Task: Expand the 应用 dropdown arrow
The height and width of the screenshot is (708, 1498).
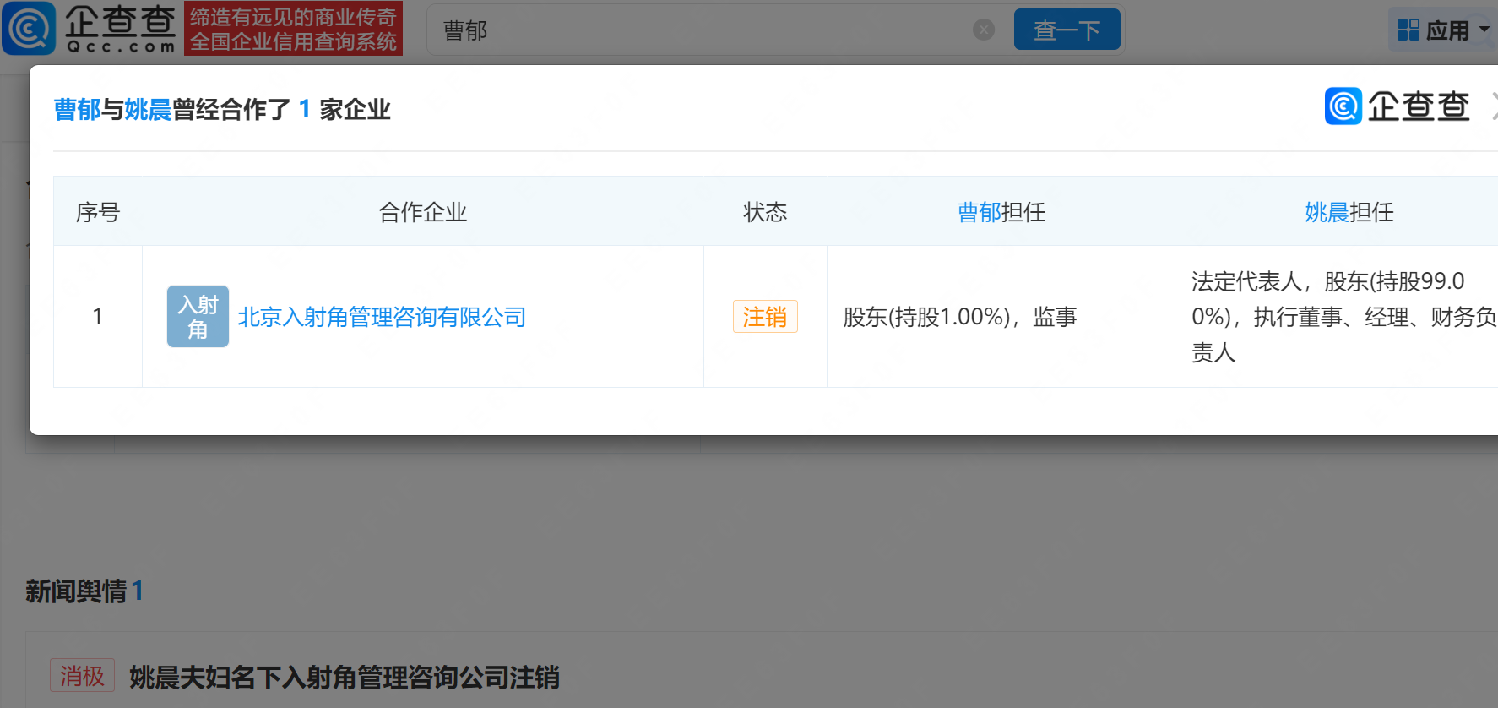Action: [1484, 30]
